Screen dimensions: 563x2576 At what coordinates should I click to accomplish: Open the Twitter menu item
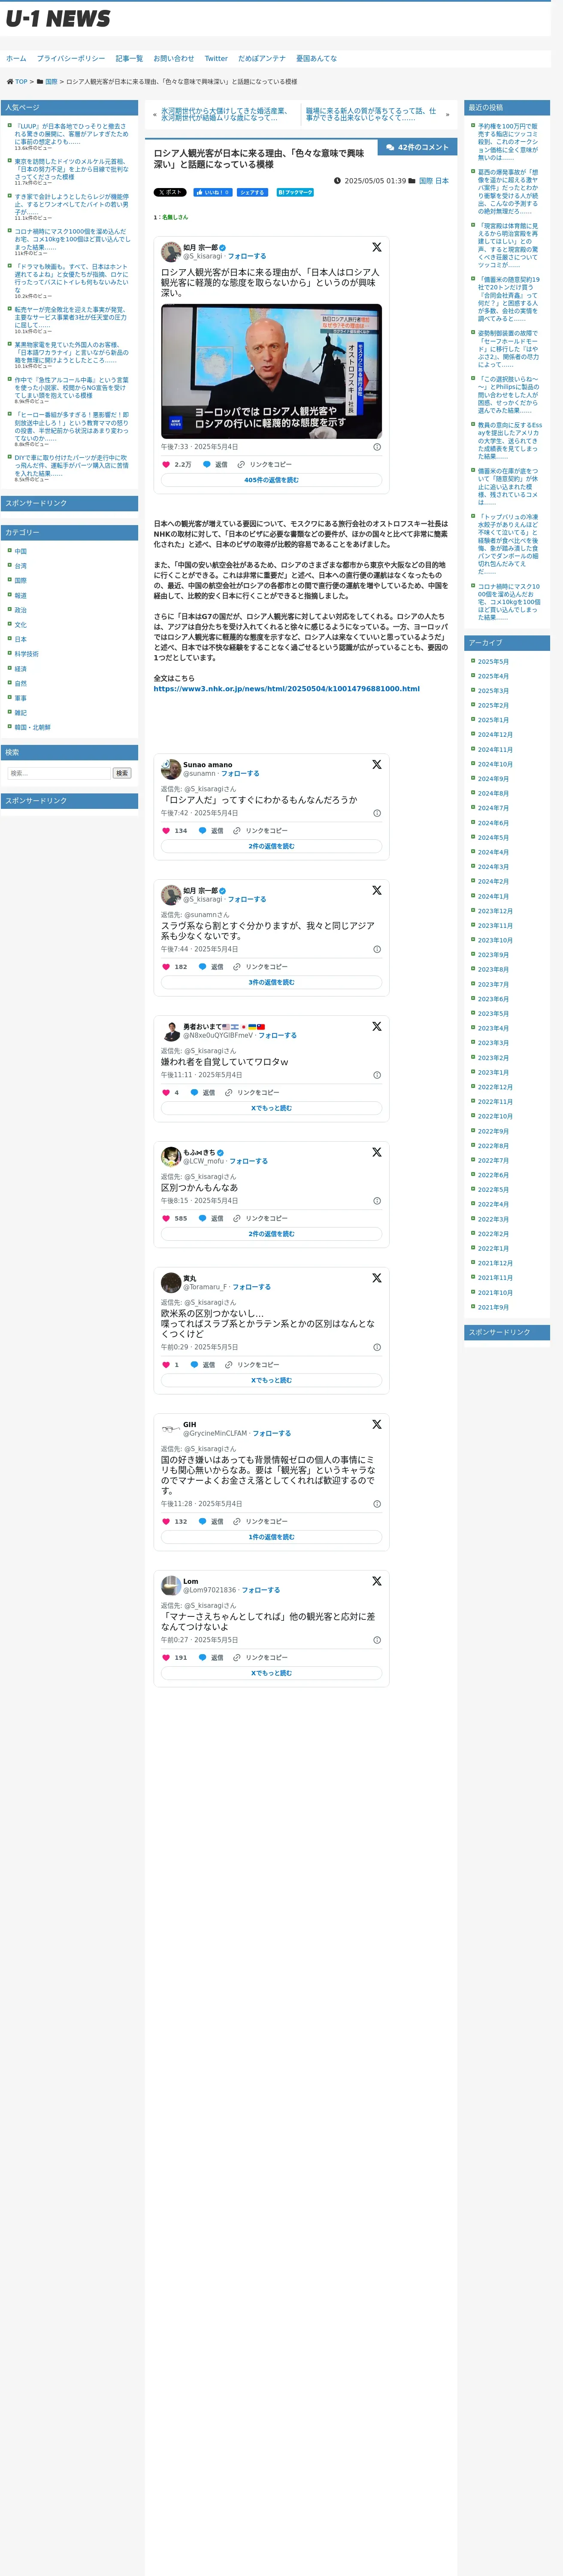click(216, 59)
